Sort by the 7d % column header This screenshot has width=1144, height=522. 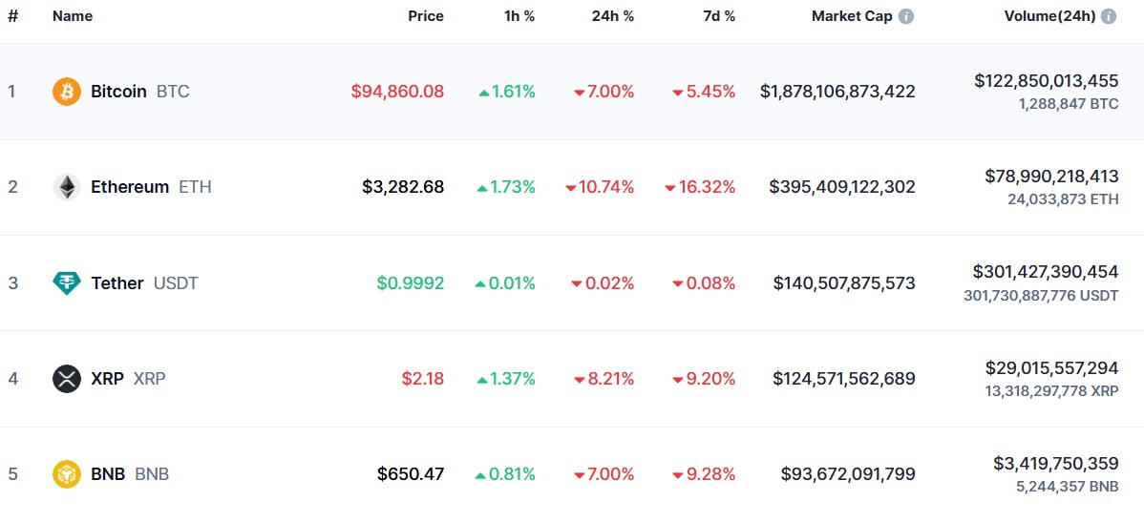click(716, 16)
